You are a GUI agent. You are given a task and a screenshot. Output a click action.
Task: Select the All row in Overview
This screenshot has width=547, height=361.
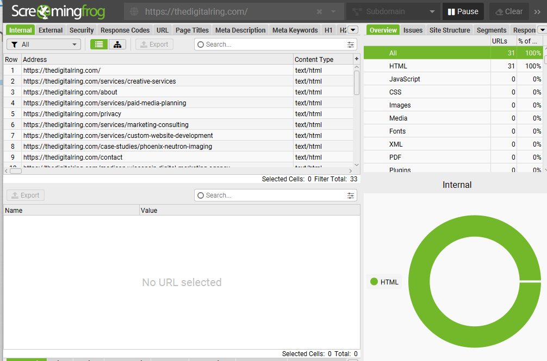453,53
